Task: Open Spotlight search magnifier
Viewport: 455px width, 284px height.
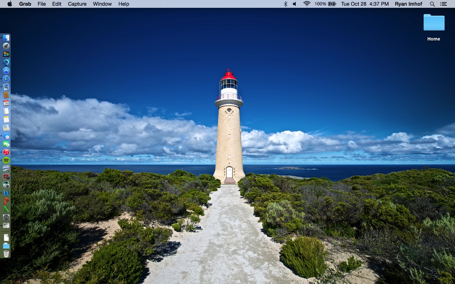Action: tap(432, 4)
